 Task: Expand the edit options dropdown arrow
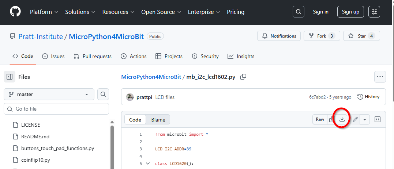coord(365,119)
